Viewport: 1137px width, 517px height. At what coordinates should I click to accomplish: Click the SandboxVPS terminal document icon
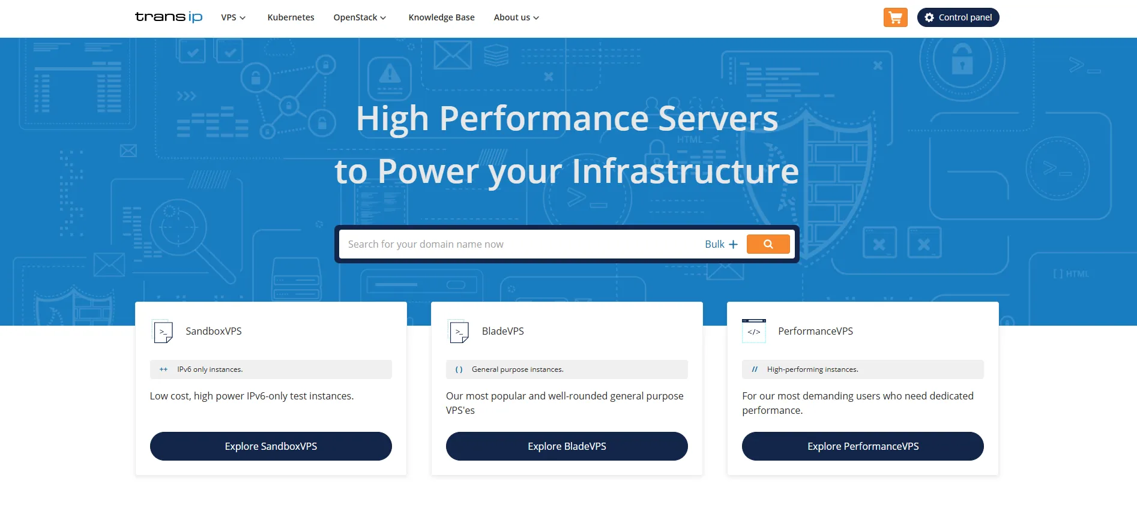pyautogui.click(x=163, y=332)
